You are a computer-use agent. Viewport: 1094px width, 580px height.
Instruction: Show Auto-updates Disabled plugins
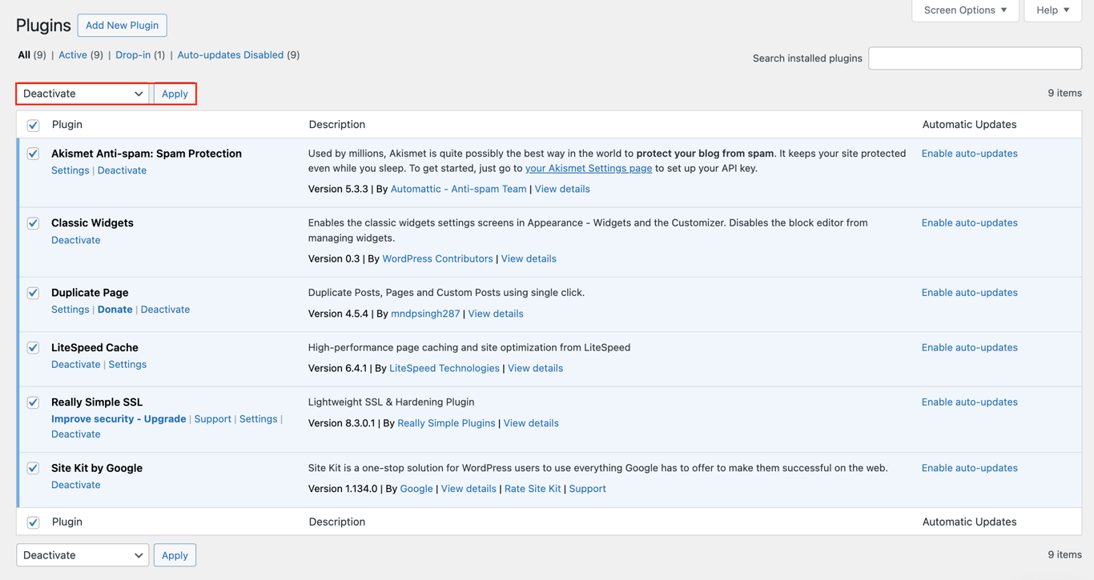pos(230,54)
